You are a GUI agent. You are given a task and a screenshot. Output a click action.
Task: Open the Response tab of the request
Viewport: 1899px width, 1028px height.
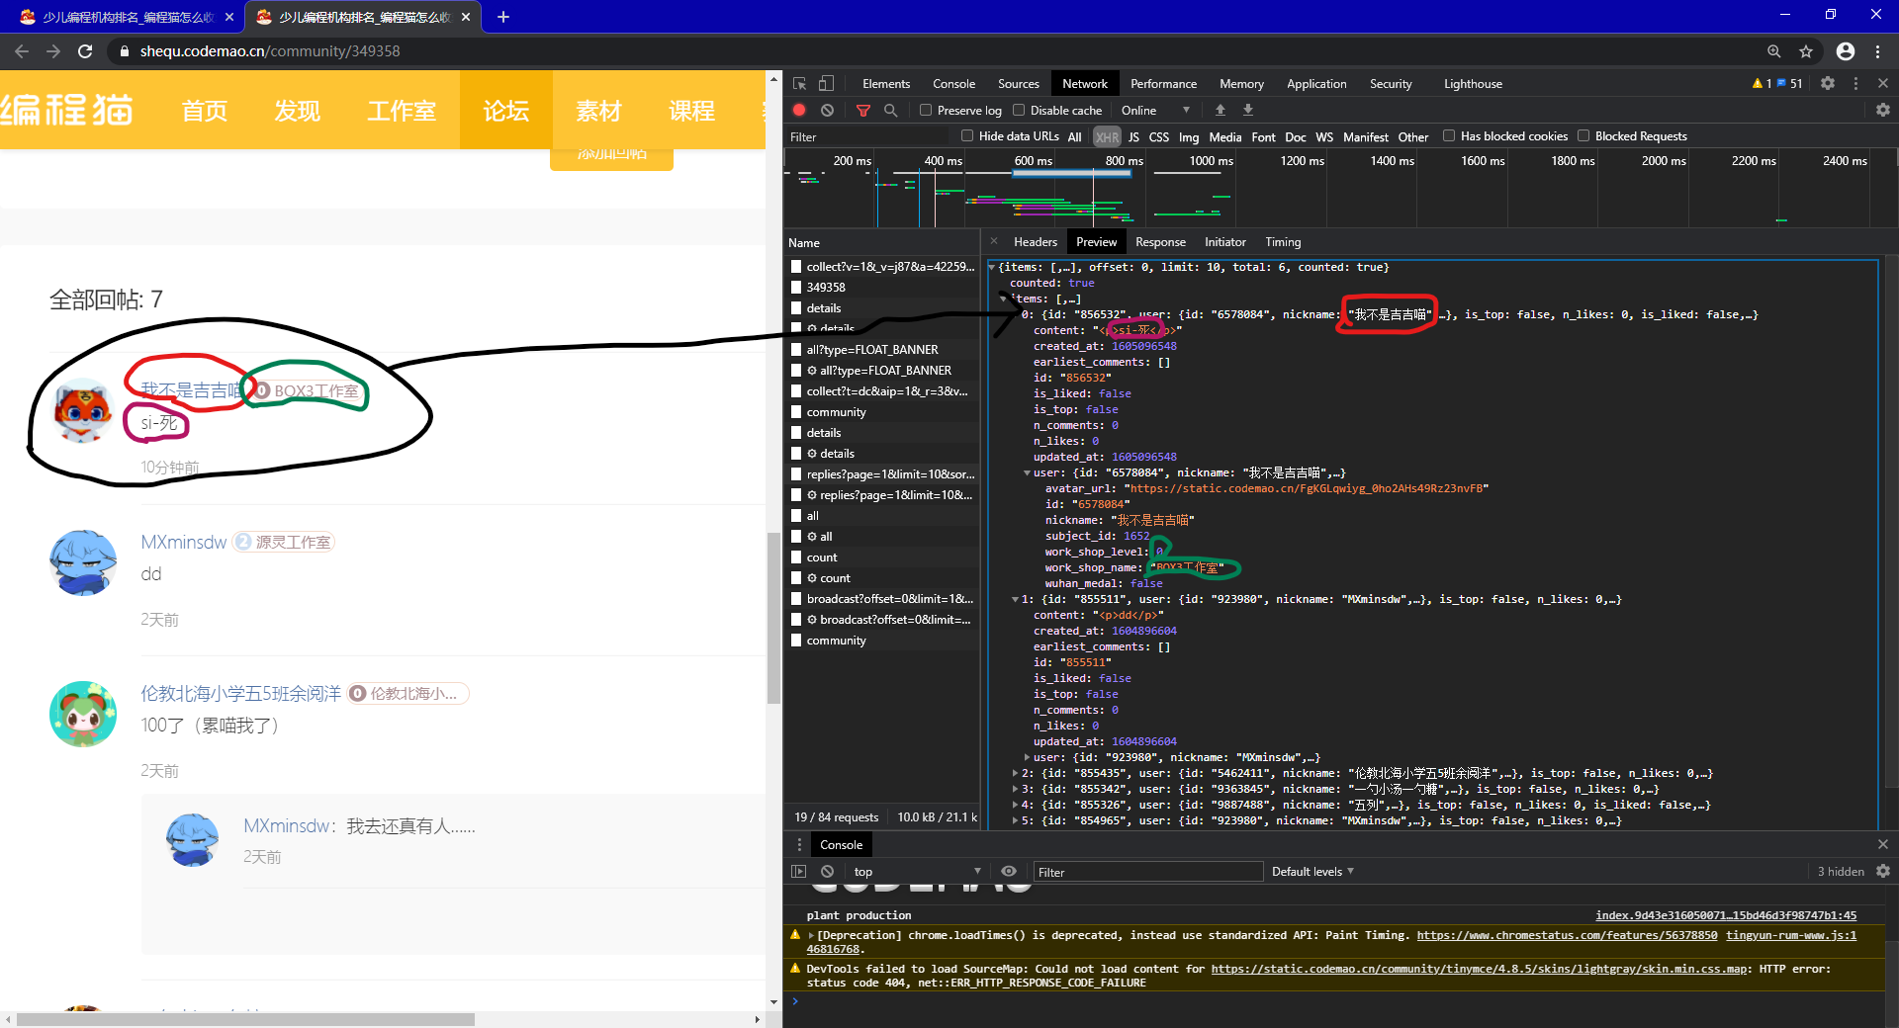pyautogui.click(x=1160, y=242)
